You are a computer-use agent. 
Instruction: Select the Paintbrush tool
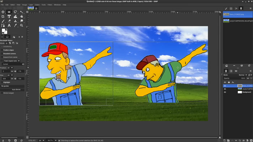click(3, 21)
